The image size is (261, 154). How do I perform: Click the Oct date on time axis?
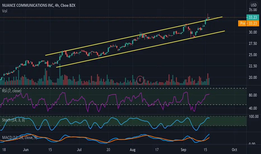tap(234, 150)
